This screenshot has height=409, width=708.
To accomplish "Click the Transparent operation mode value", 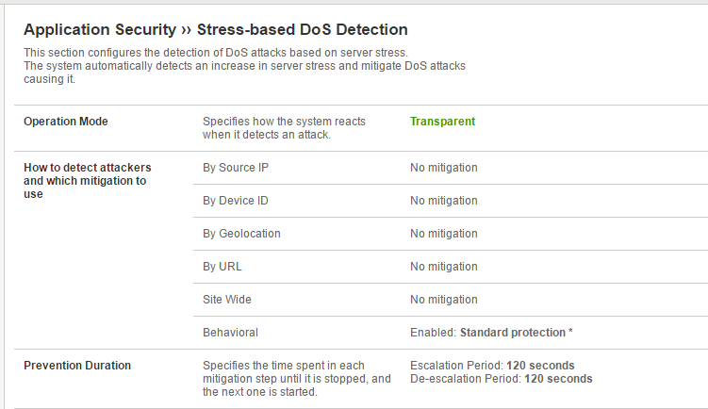I will (x=442, y=122).
